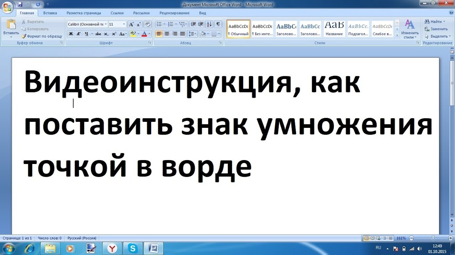
Task: Switch to the Вставка ribbon tab
Action: (50, 13)
